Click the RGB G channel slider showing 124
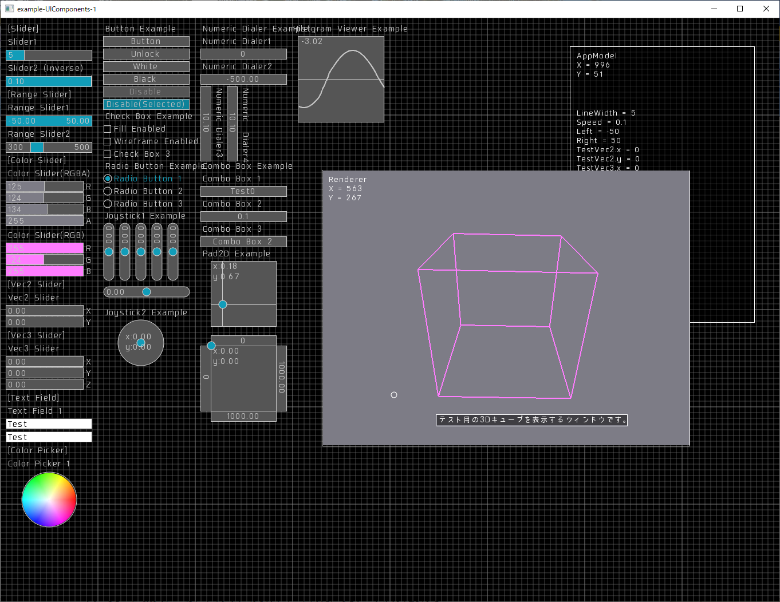Viewport: 780px width, 602px height. click(45, 260)
